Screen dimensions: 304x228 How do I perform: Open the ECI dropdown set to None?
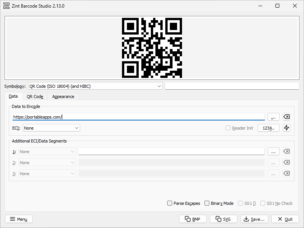click(x=51, y=128)
